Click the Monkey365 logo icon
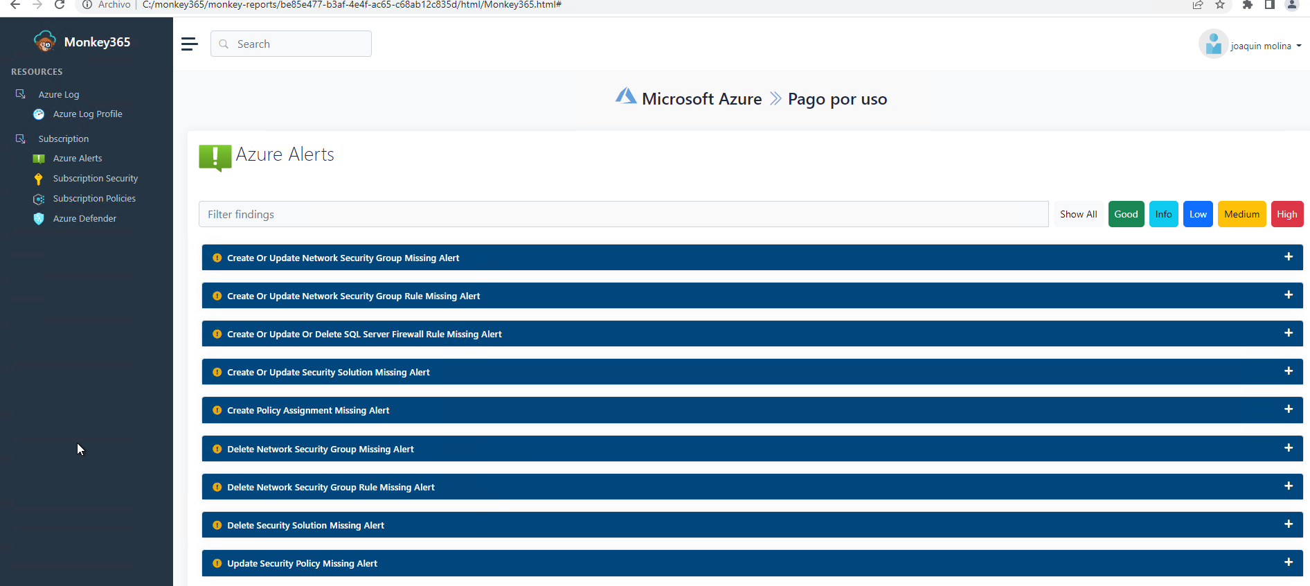1310x586 pixels. click(45, 42)
